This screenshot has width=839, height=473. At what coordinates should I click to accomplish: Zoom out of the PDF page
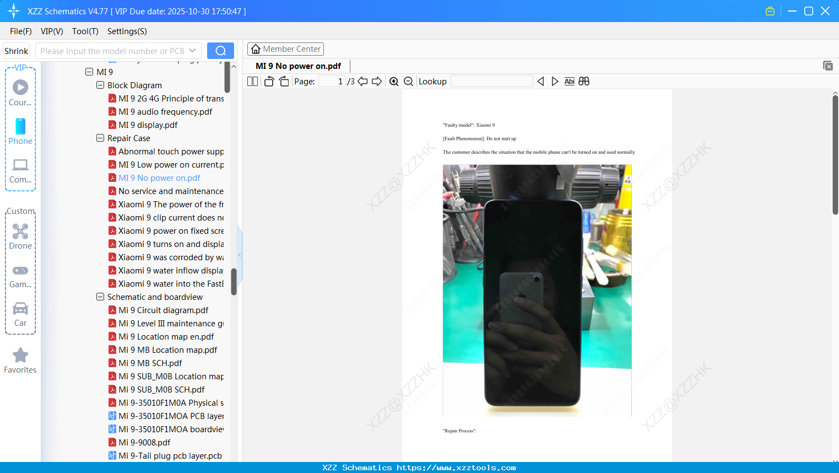coord(408,81)
